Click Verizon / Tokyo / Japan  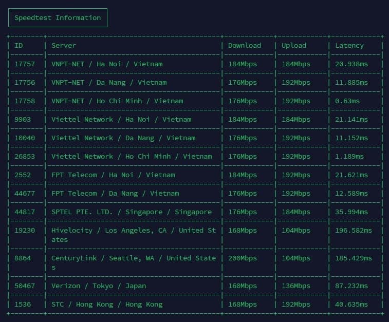pos(99,286)
